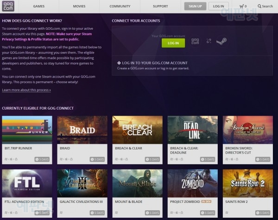The height and width of the screenshot is (220, 278).
Task: Click the green LOG IN button
Action: pyautogui.click(x=173, y=43)
